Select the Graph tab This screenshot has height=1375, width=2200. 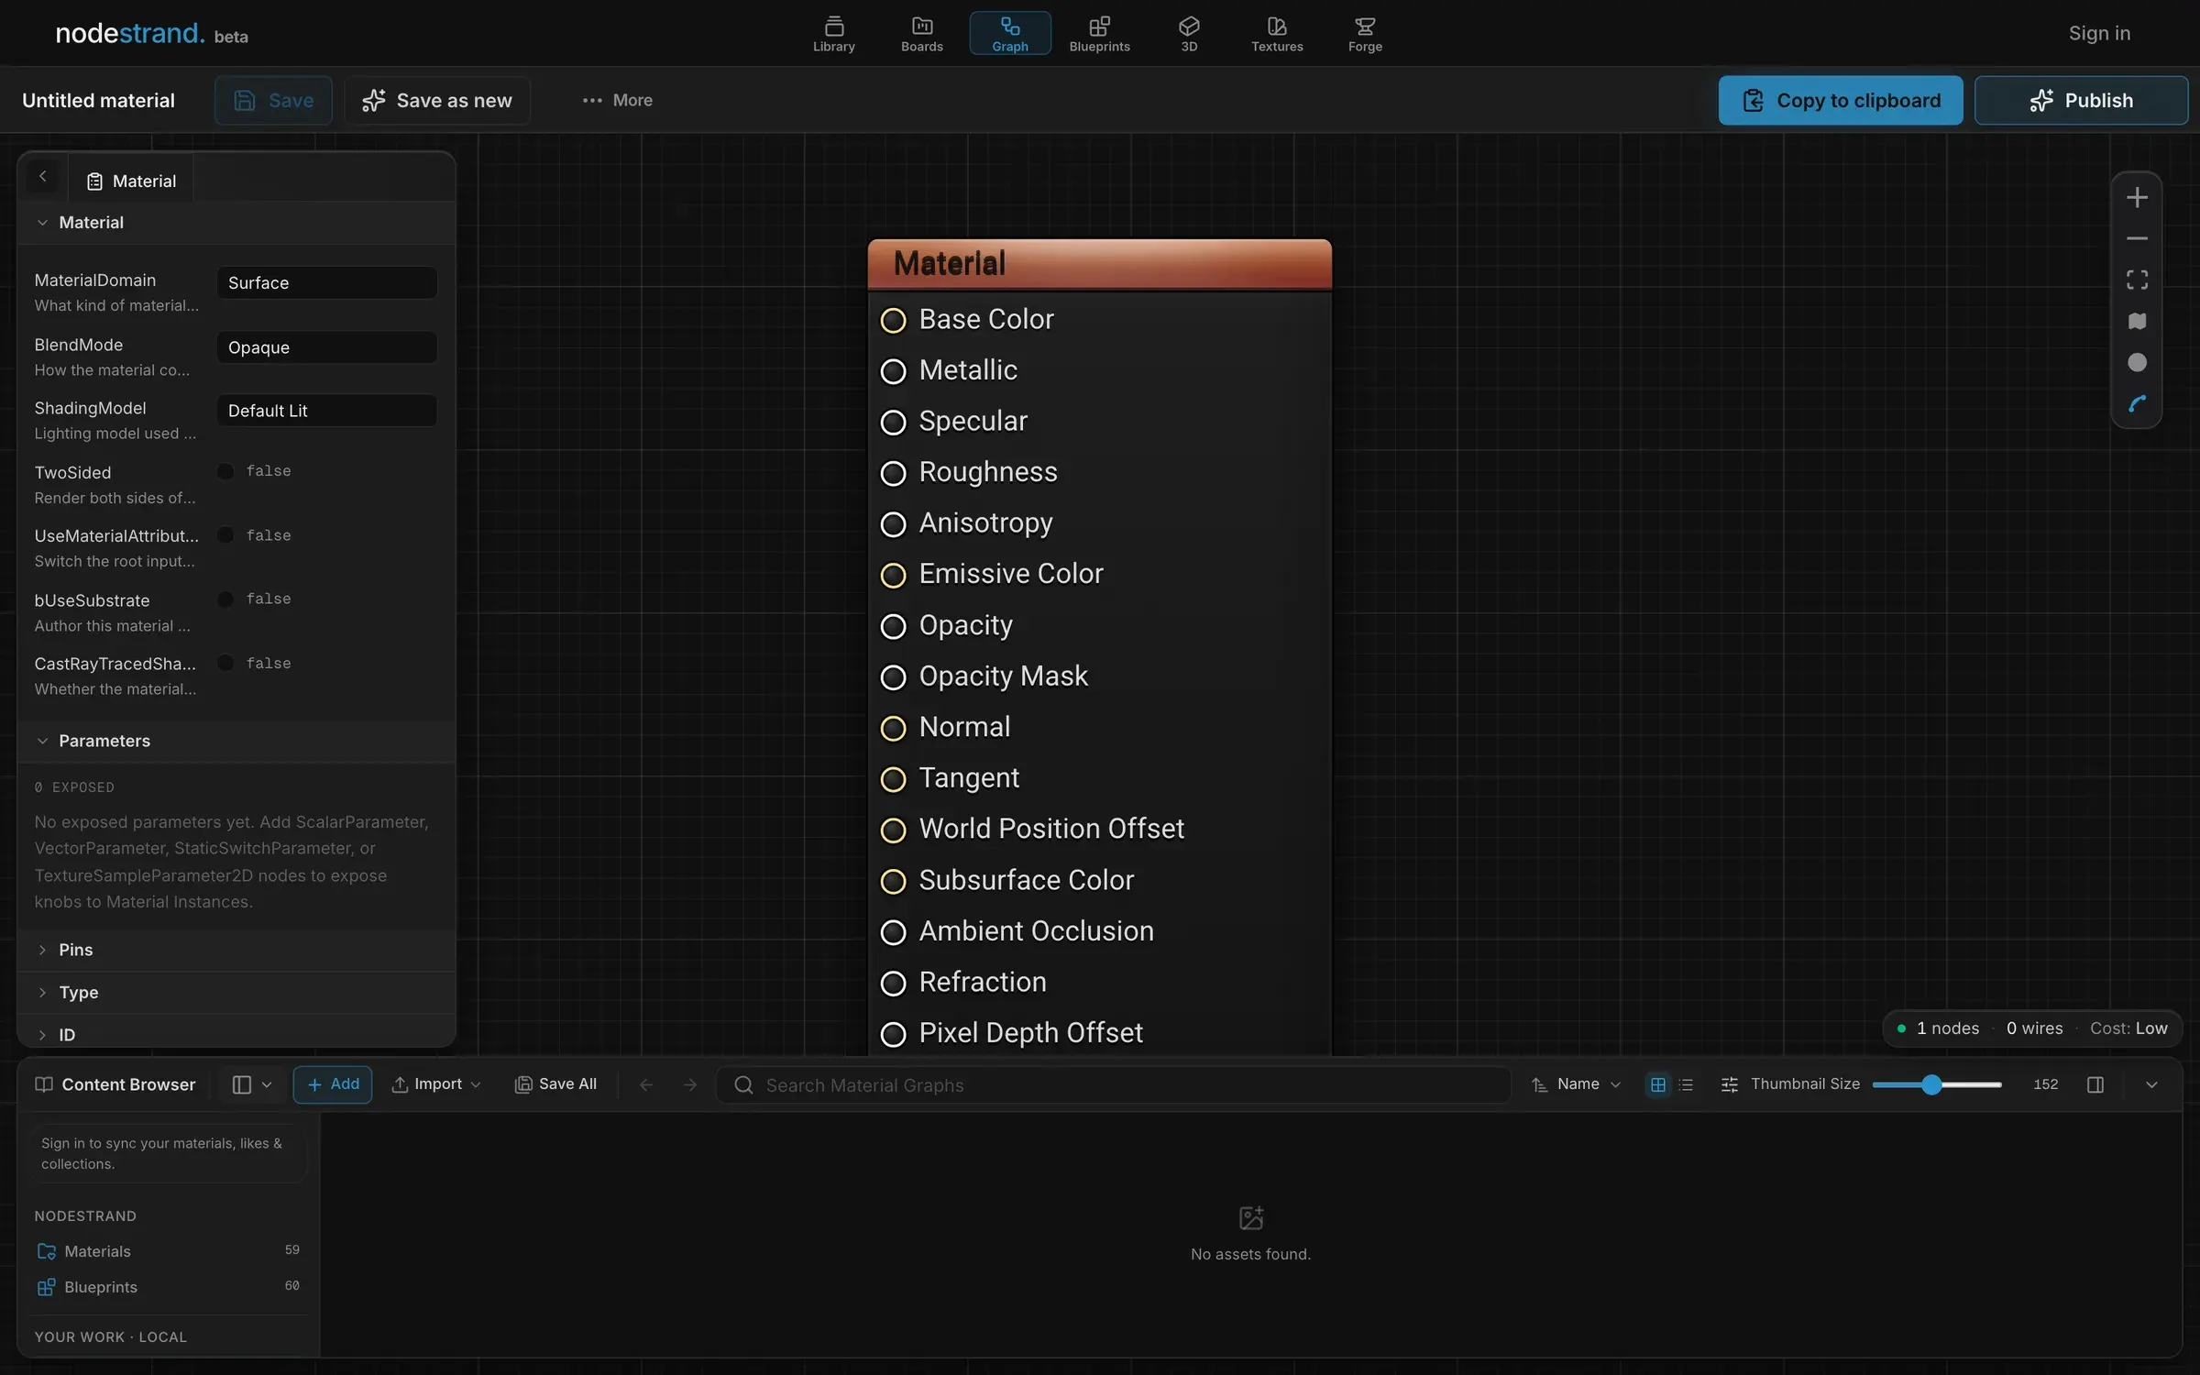pos(1010,34)
